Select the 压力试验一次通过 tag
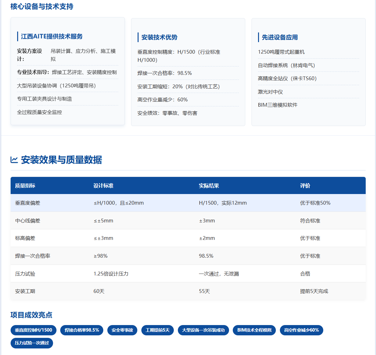Image resolution: width=376 pixels, height=355 pixels. click(32, 343)
